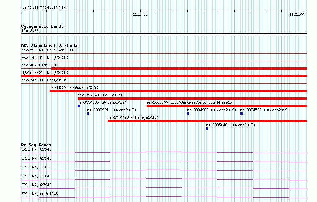Click the RefSeq Genes track heading

(36, 145)
